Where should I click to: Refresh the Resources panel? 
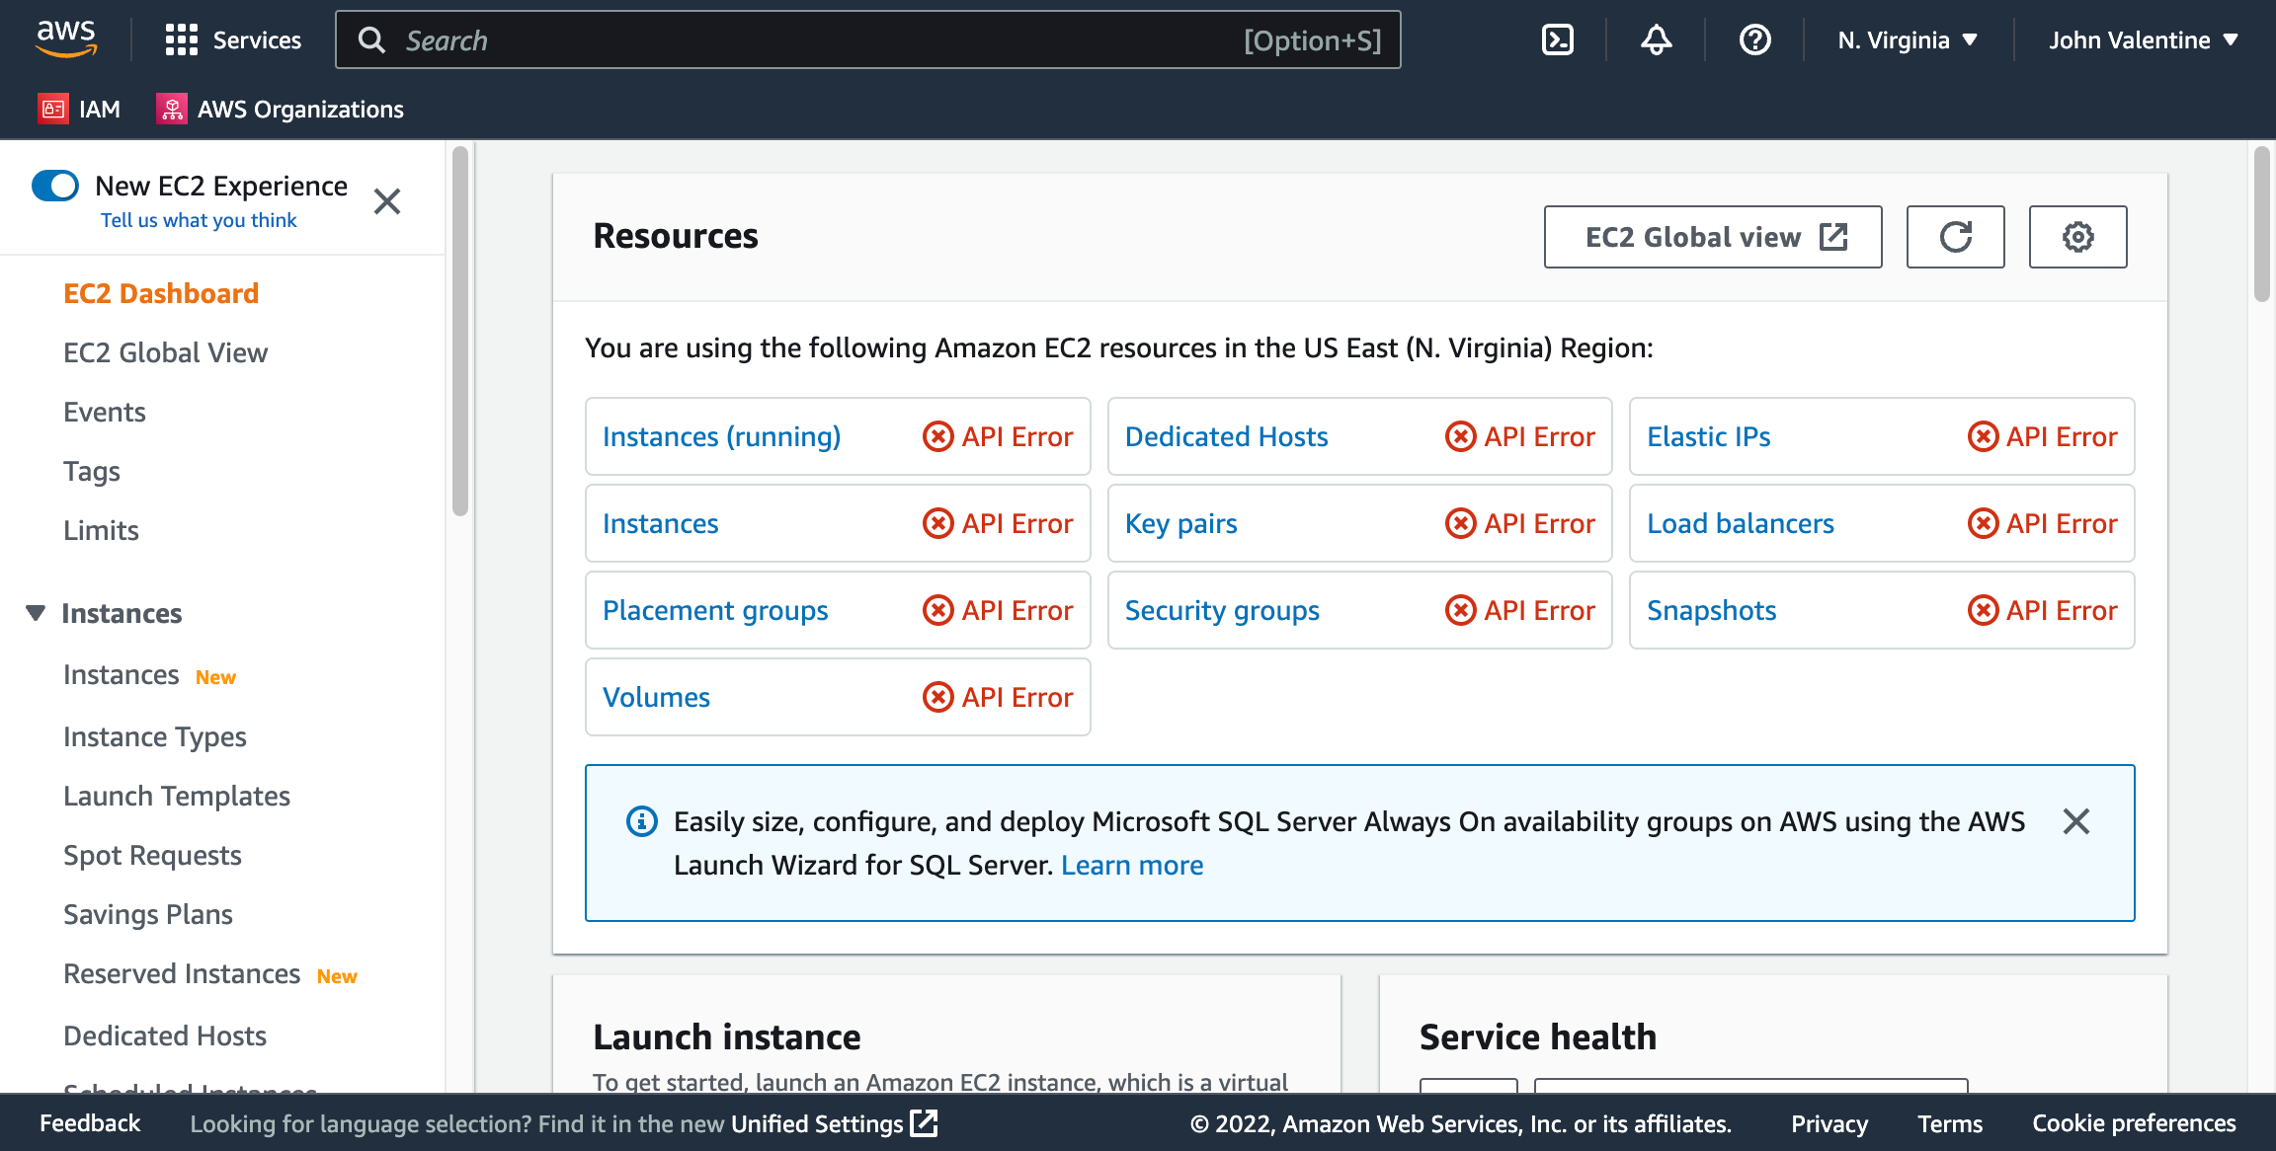[1956, 237]
